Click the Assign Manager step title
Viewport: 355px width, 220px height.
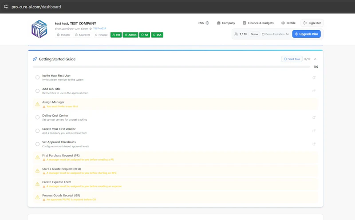53,102
